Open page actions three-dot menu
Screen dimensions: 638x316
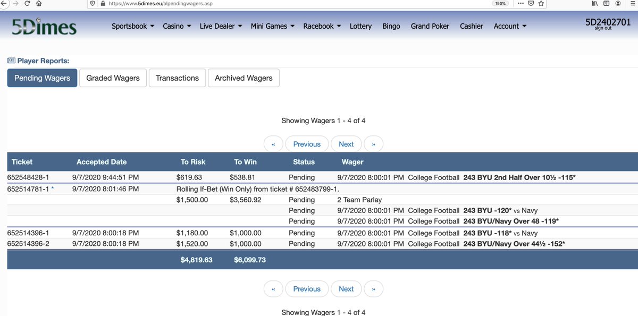click(521, 3)
